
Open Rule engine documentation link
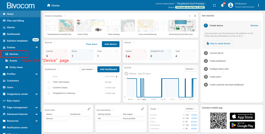133,114
